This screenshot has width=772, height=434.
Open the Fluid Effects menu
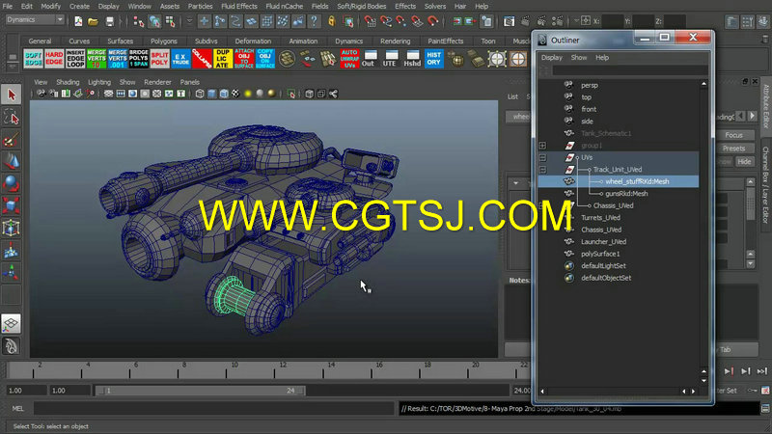pyautogui.click(x=238, y=7)
